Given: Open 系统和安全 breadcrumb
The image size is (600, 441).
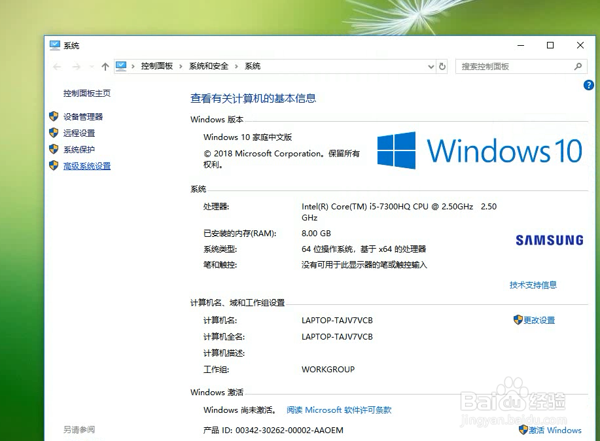Looking at the screenshot, I should (209, 66).
